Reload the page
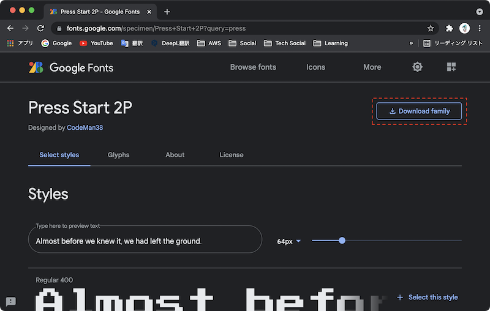The image size is (490, 311). [40, 28]
